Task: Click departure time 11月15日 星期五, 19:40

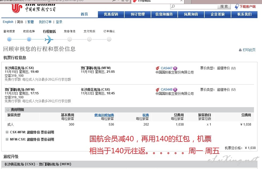Action: (22, 72)
